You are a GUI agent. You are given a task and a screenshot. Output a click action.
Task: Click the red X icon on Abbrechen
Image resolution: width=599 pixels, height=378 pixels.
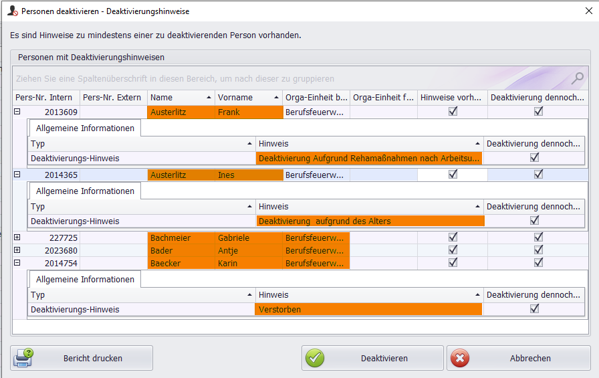click(460, 358)
